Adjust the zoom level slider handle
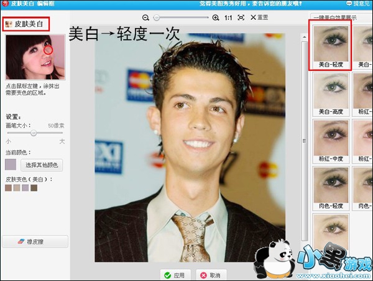 (x=156, y=17)
